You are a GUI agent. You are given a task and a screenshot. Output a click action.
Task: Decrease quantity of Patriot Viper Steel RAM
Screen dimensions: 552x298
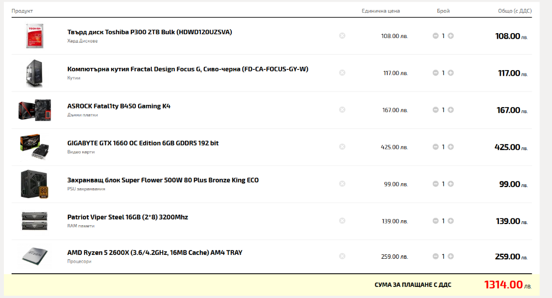(x=436, y=221)
